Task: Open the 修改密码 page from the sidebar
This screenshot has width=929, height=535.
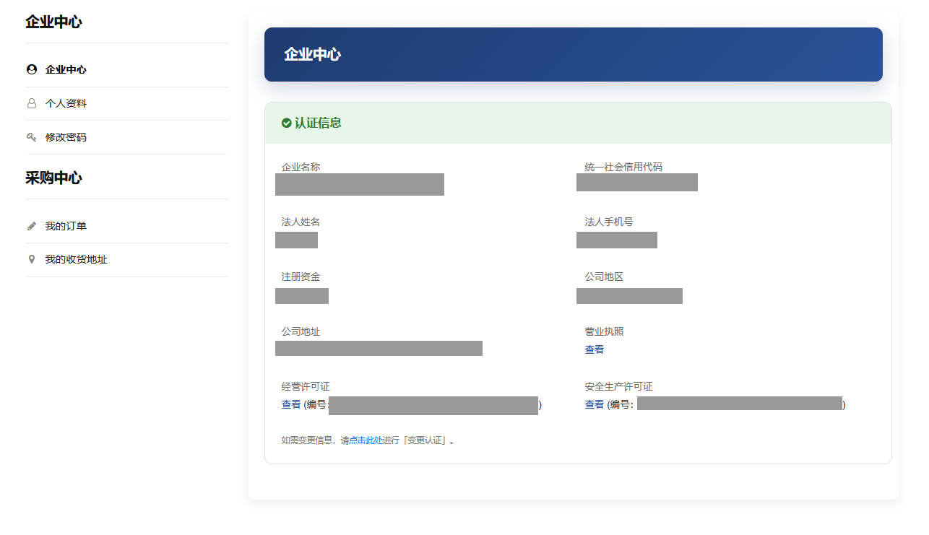Action: coord(66,137)
